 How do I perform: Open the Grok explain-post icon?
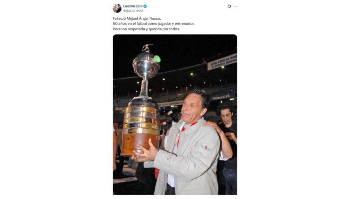pyautogui.click(x=229, y=6)
